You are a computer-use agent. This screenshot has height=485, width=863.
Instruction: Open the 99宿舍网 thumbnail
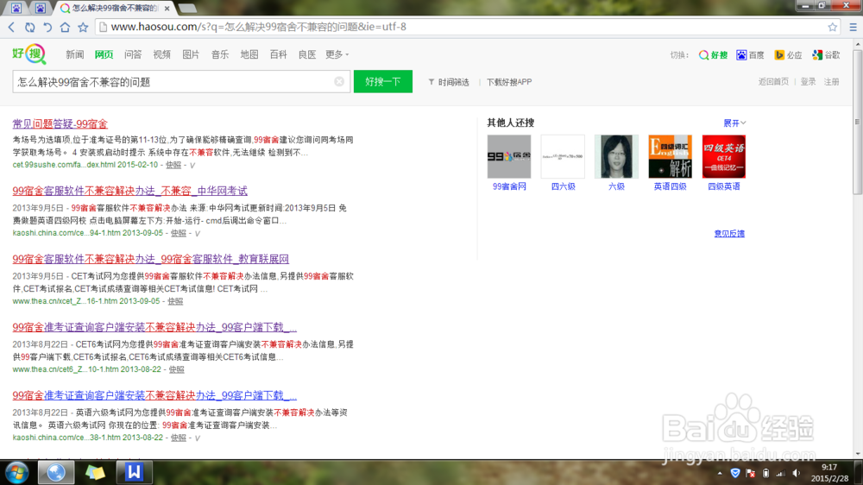pos(509,156)
